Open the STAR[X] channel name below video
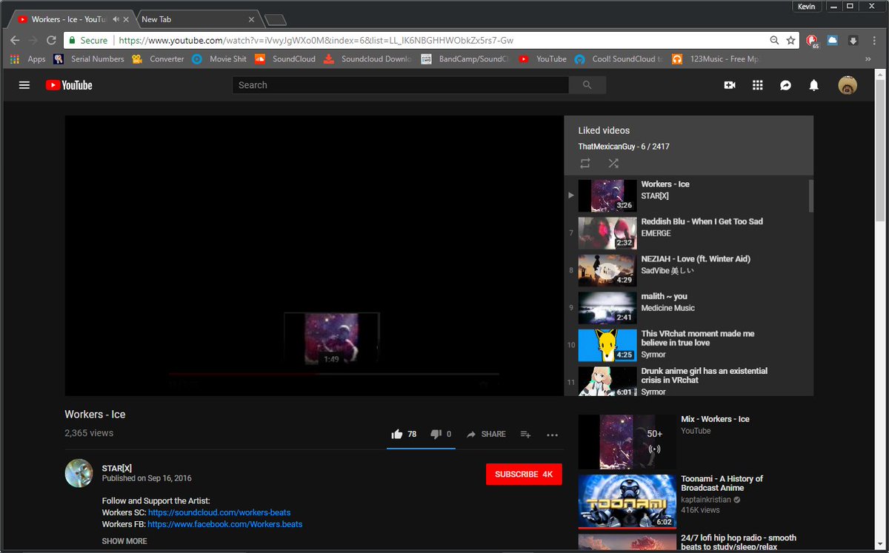The width and height of the screenshot is (889, 553). coord(117,468)
